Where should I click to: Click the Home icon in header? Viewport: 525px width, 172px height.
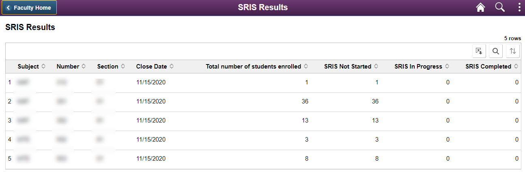[480, 8]
